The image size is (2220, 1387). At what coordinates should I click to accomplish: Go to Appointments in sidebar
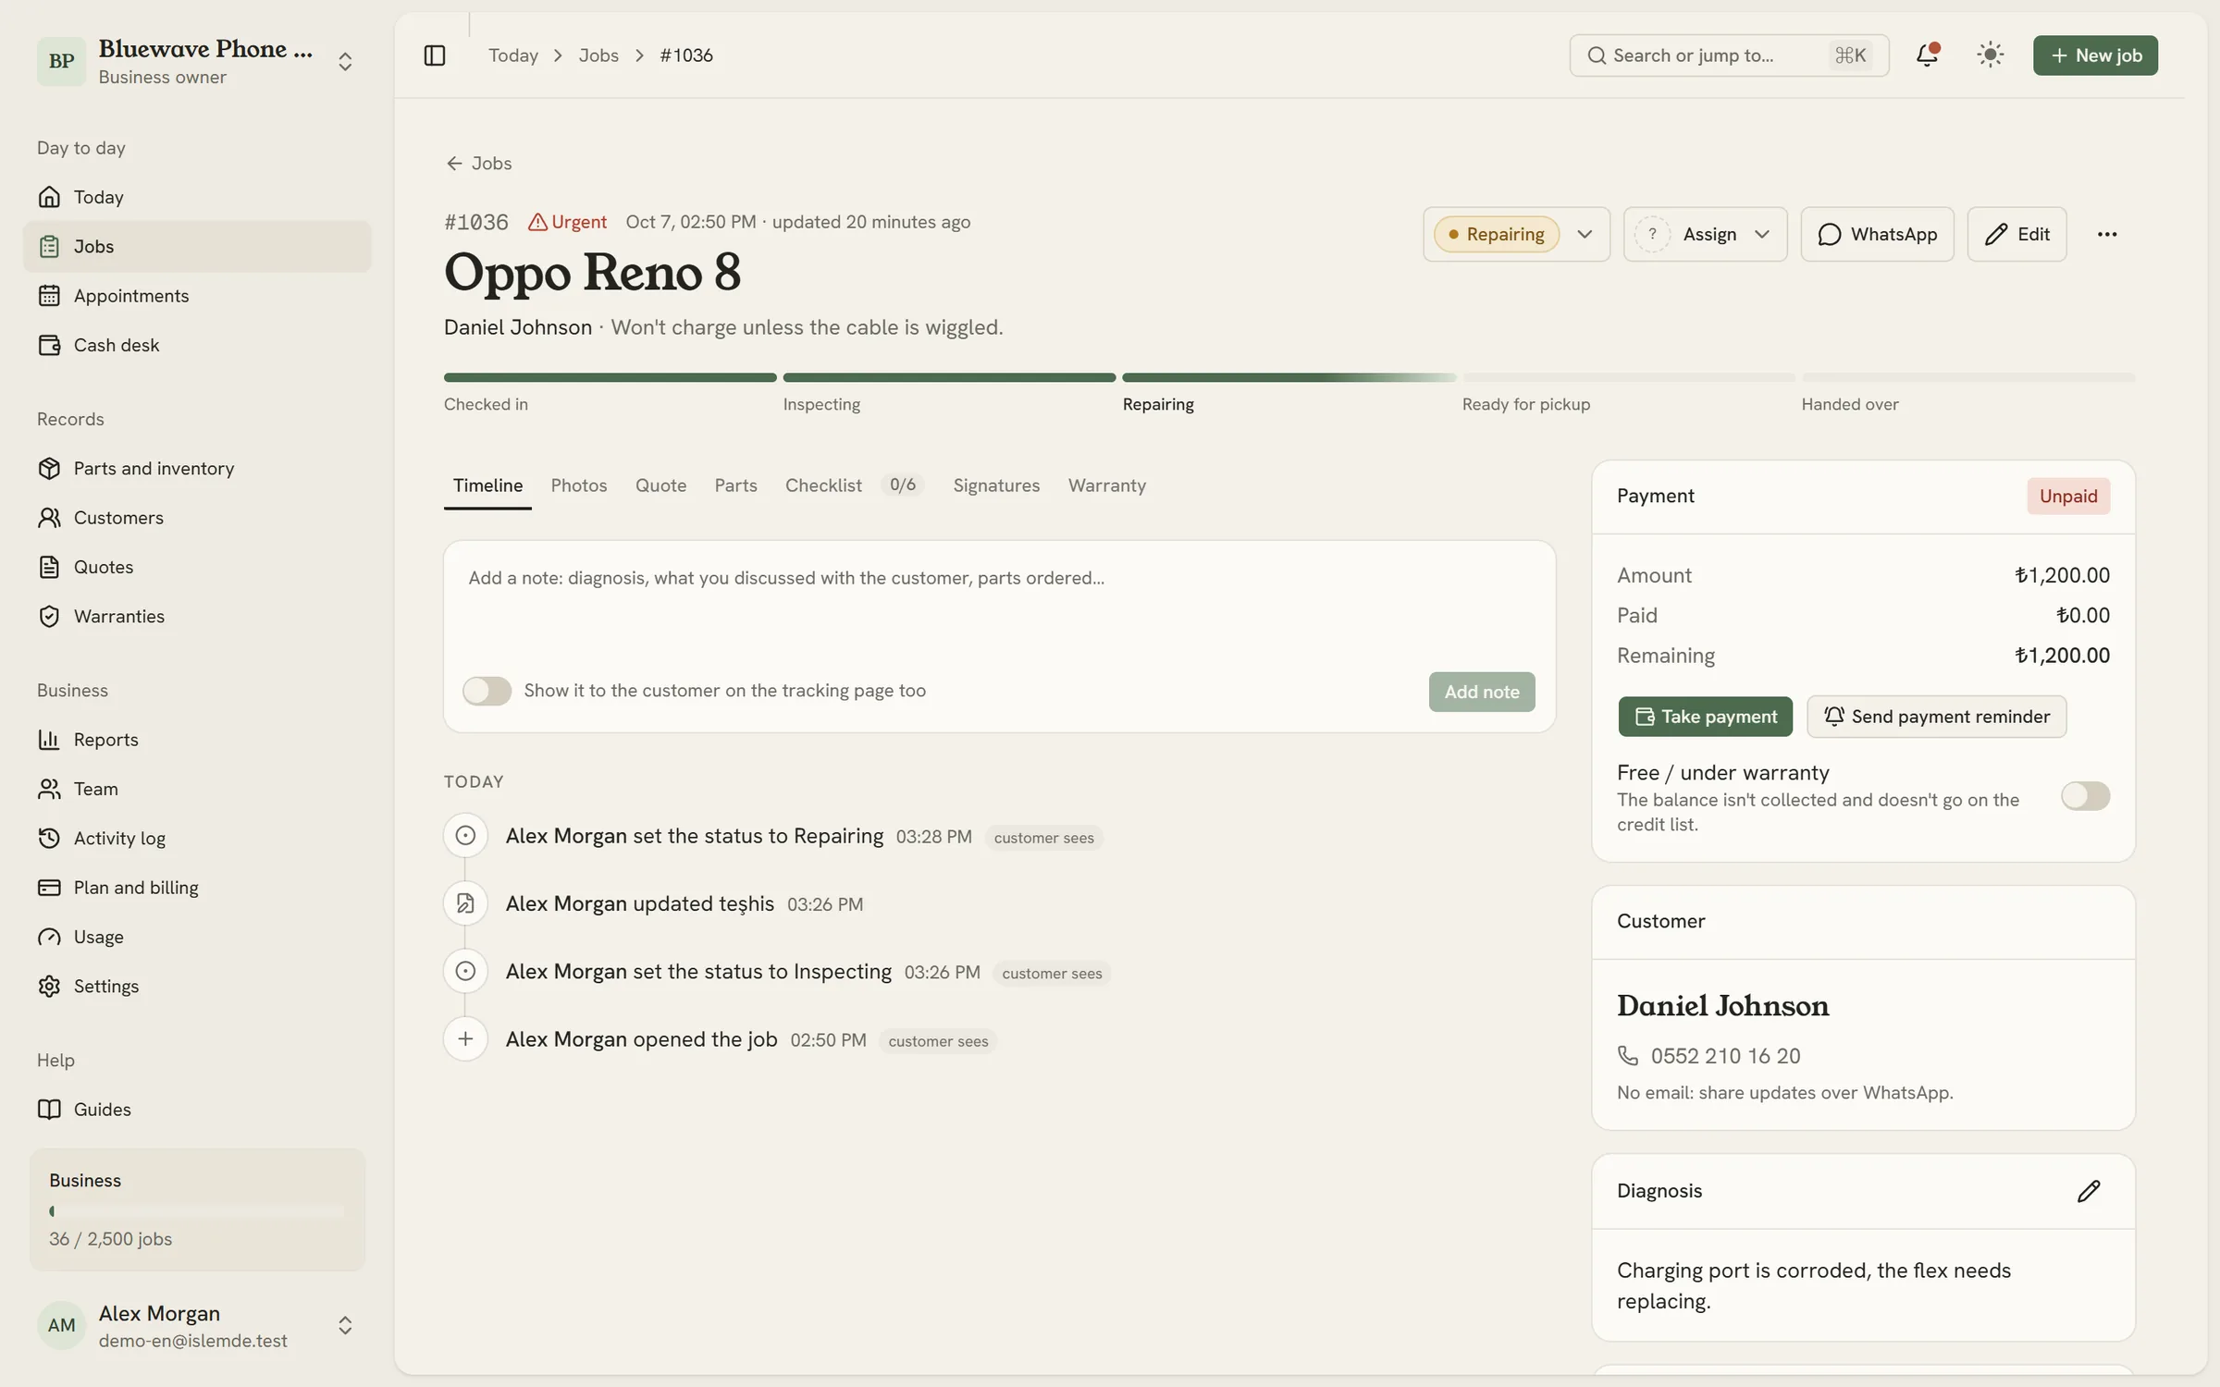(197, 296)
